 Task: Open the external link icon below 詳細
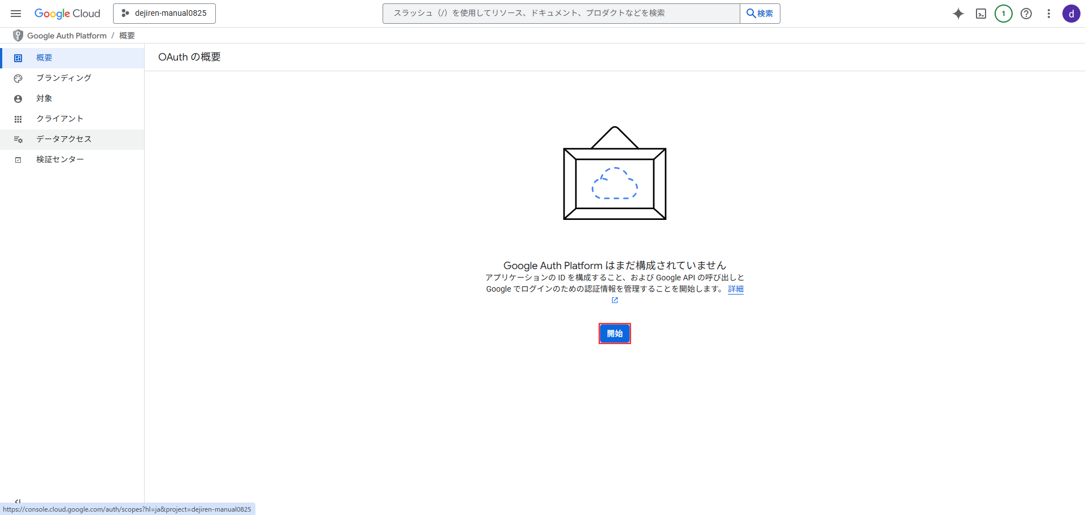coord(615,300)
